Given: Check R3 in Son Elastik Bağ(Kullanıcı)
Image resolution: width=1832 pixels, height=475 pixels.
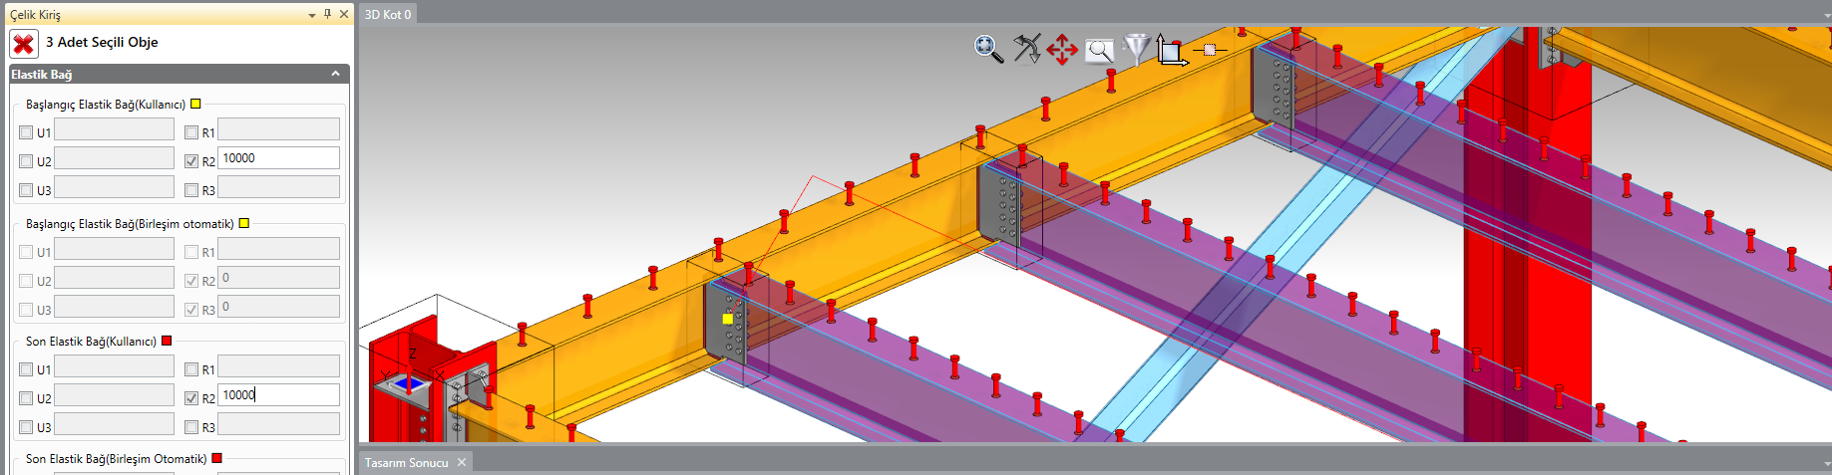Looking at the screenshot, I should [x=191, y=427].
